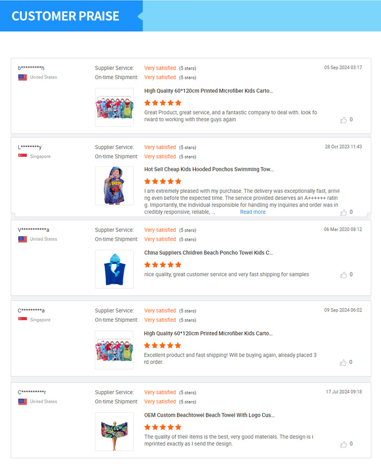Image resolution: width=381 pixels, height=472 pixels.
Task: Like the 17 Jul 2024 review
Action: click(x=344, y=445)
